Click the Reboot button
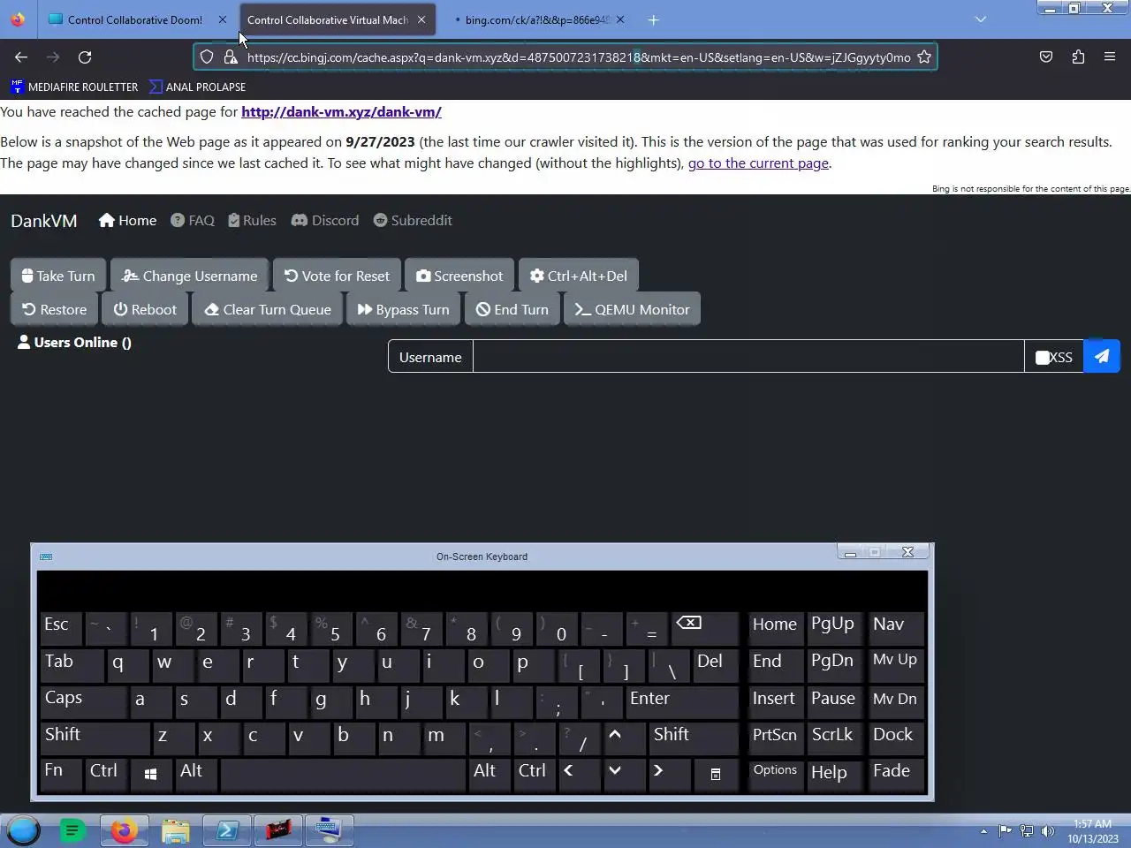The height and width of the screenshot is (848, 1131). (145, 309)
